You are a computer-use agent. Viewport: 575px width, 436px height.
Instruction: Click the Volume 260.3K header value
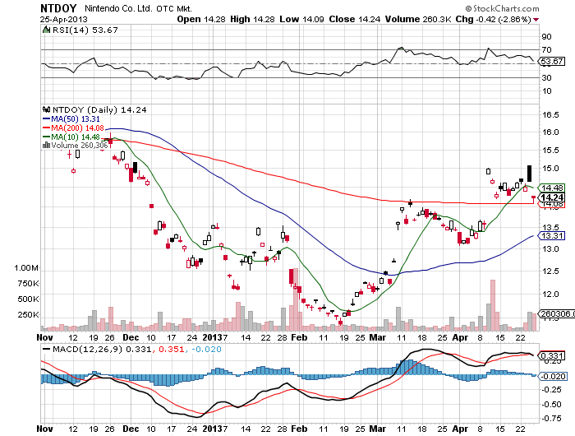point(418,19)
